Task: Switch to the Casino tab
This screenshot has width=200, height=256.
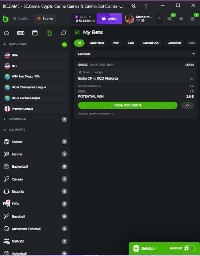Action: tap(21, 19)
